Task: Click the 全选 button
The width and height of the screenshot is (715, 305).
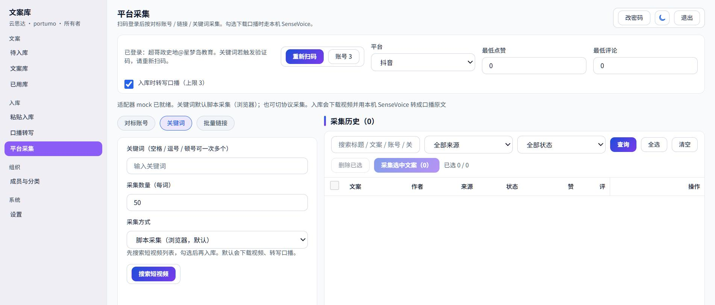Action: [x=654, y=144]
